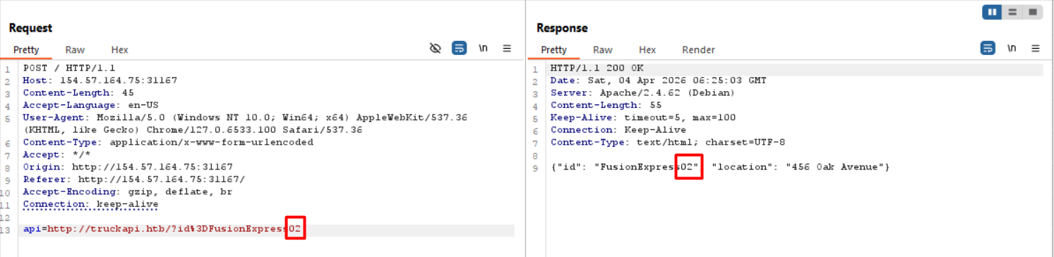The image size is (1054, 257).
Task: Toggle \n newline display in Request pane
Action: (x=484, y=49)
